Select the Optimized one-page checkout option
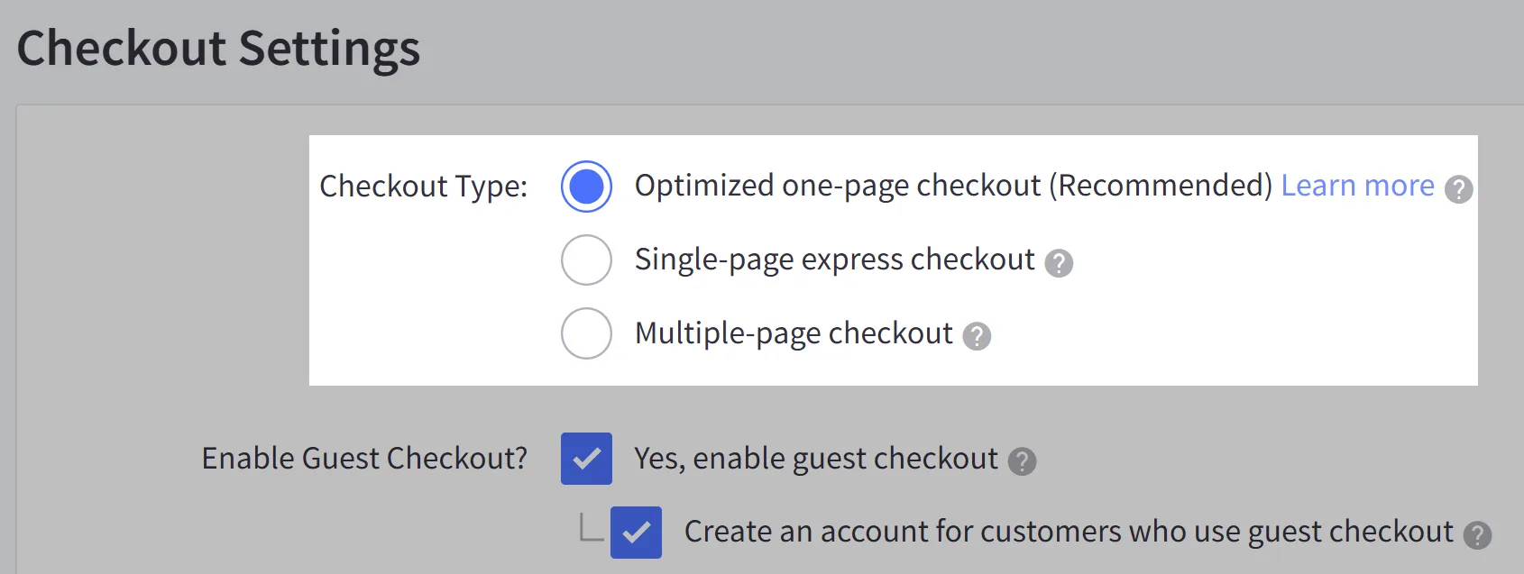 (586, 187)
